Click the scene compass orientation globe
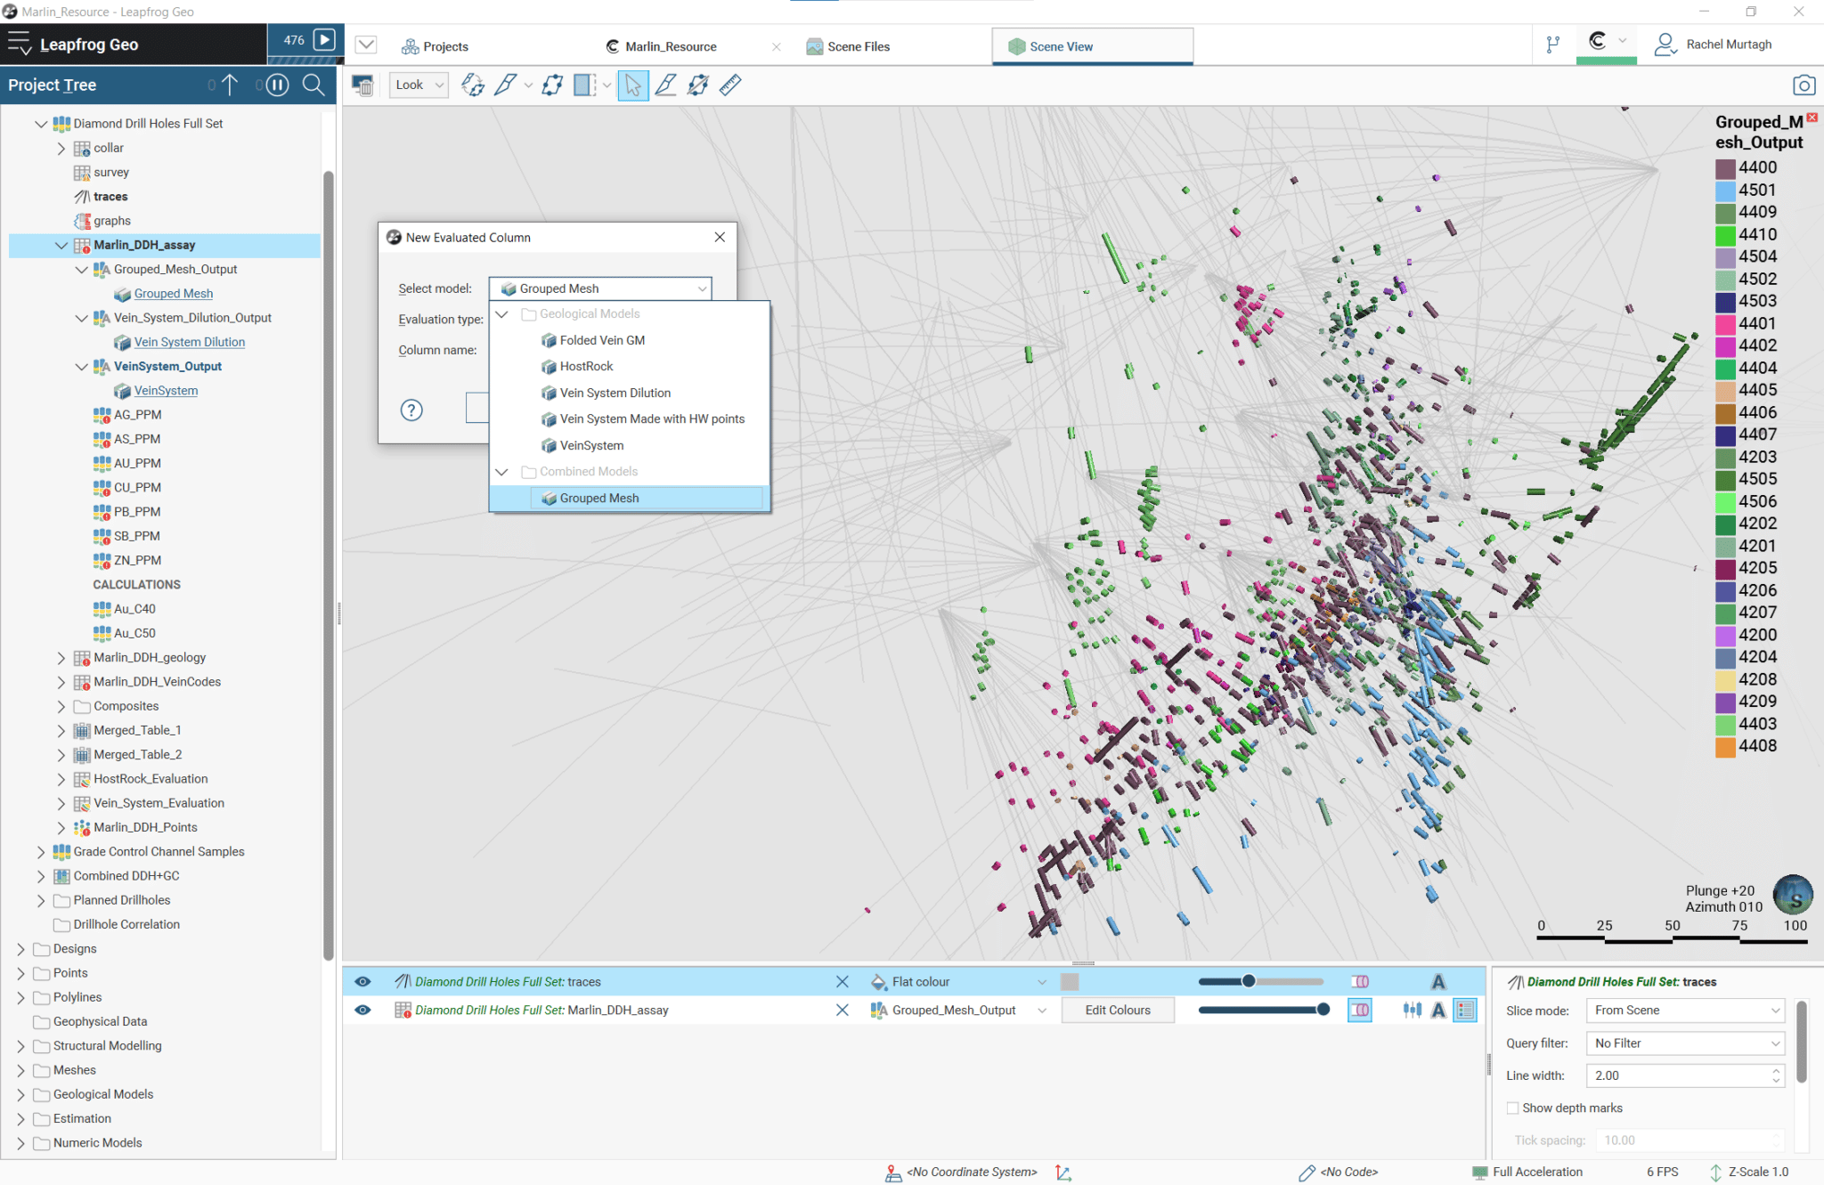The width and height of the screenshot is (1824, 1185). click(x=1793, y=897)
